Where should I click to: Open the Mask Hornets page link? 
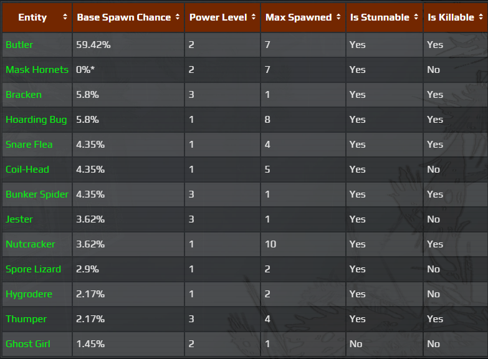click(x=37, y=70)
